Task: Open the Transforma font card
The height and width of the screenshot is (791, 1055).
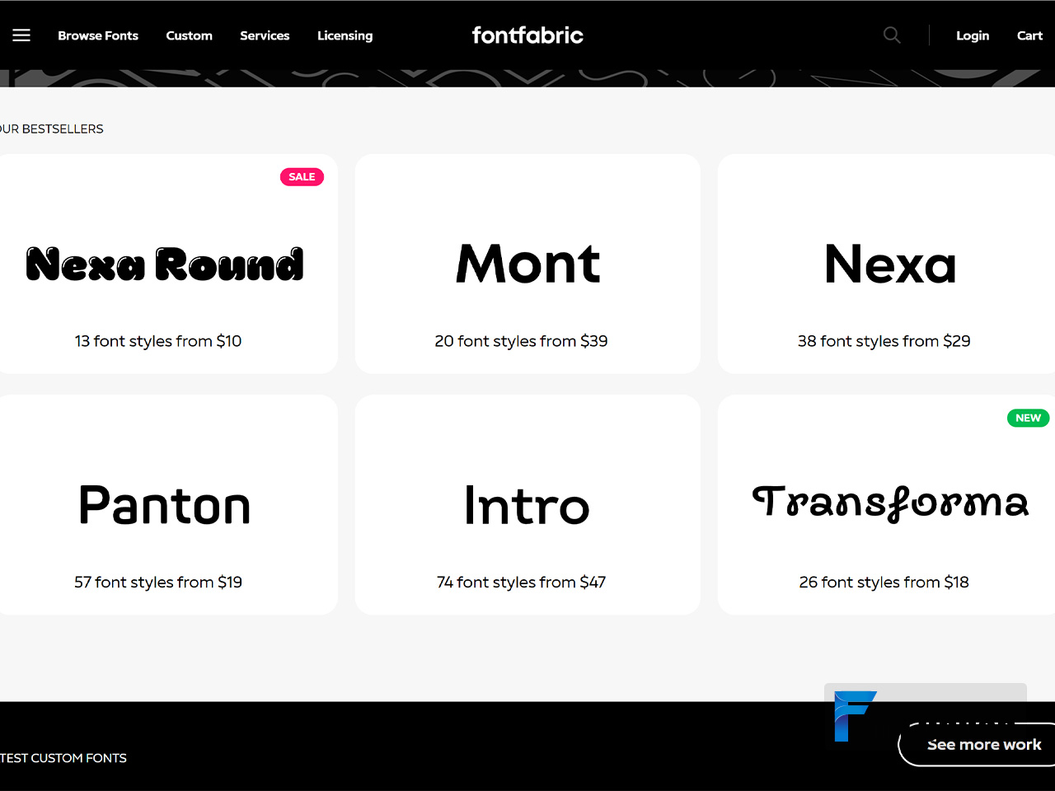Action: coord(886,504)
